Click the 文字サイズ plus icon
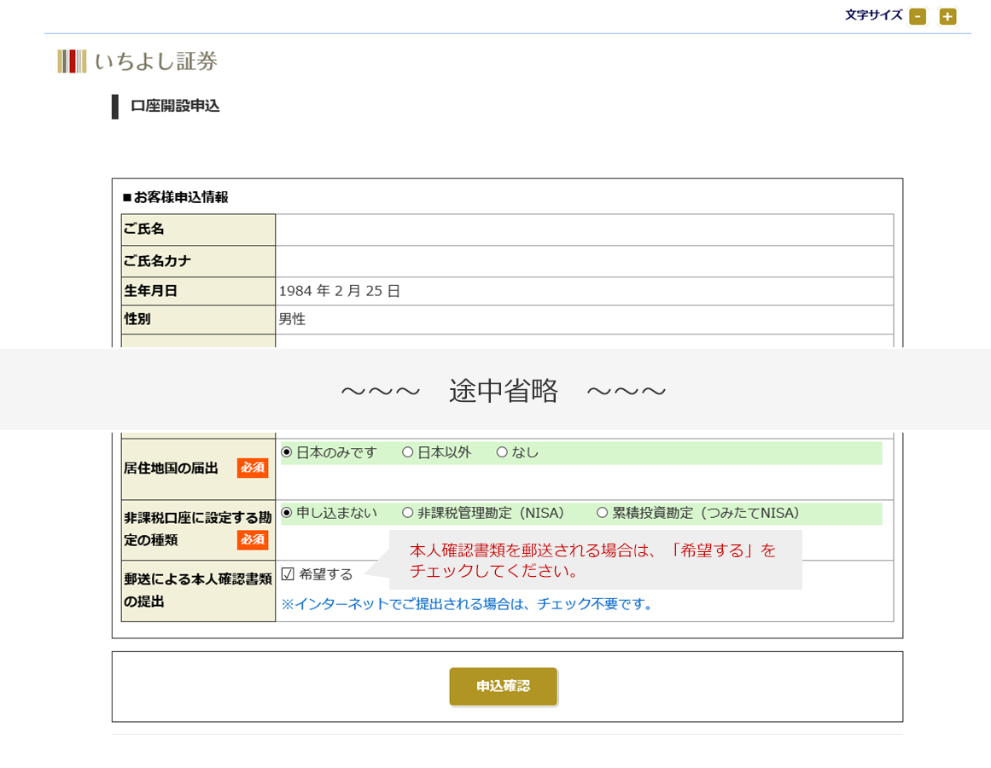 [947, 15]
